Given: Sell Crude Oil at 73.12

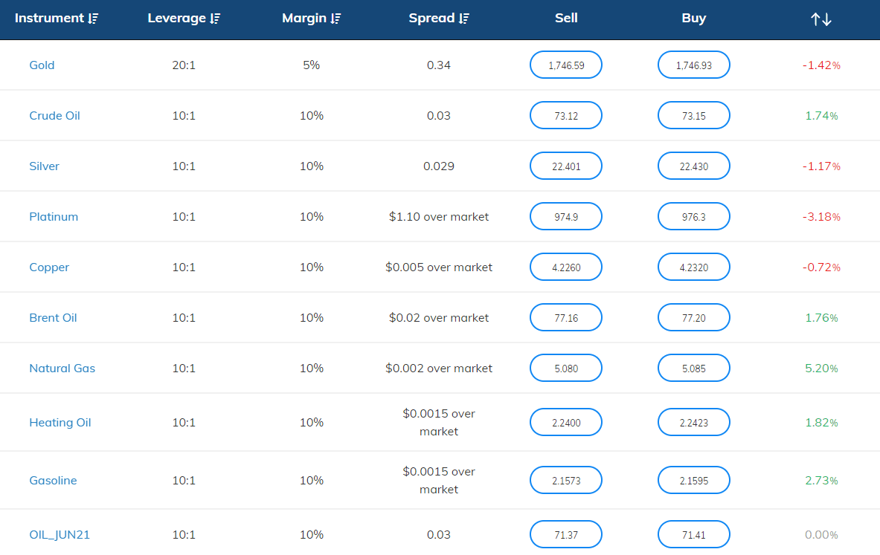Looking at the screenshot, I should point(565,116).
